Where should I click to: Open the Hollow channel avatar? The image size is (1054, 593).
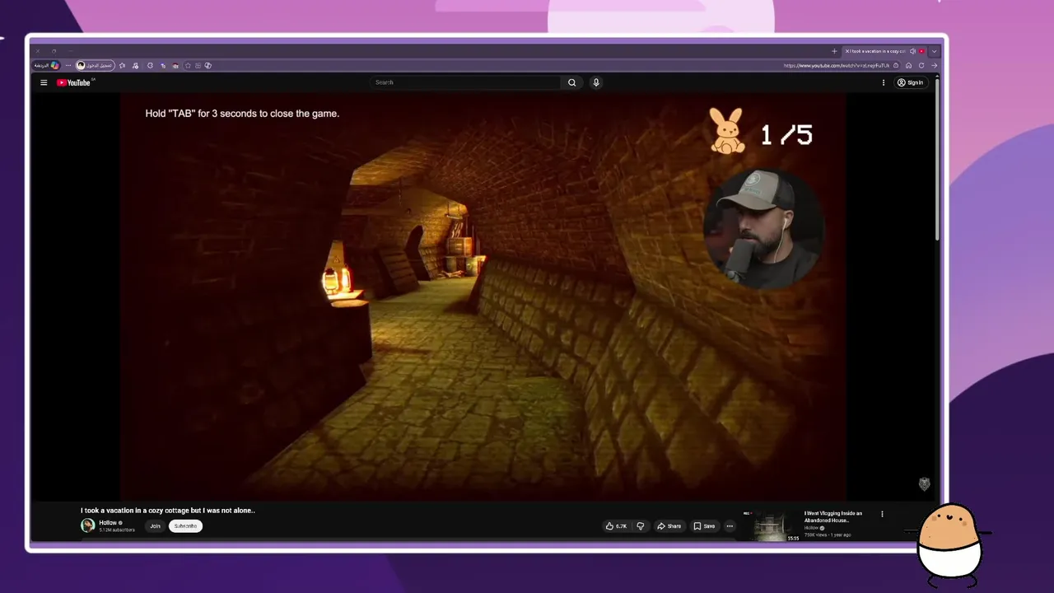87,525
